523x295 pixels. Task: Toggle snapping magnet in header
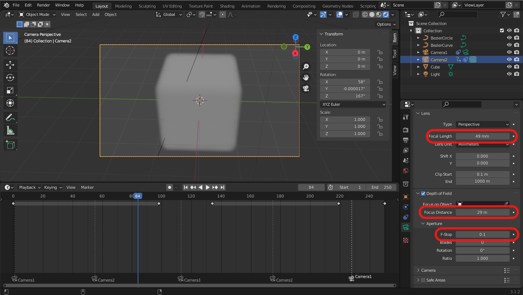[202, 14]
